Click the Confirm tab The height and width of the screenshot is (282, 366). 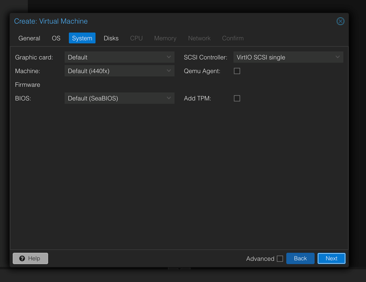click(x=233, y=38)
